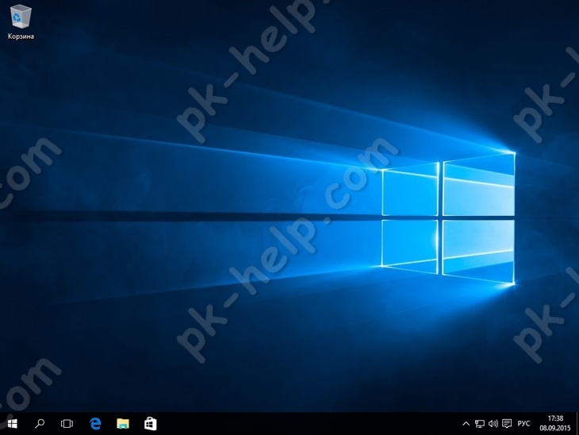579x435 pixels.
Task: Open the clock showing 17:38 08.09.2015
Action: click(x=555, y=424)
